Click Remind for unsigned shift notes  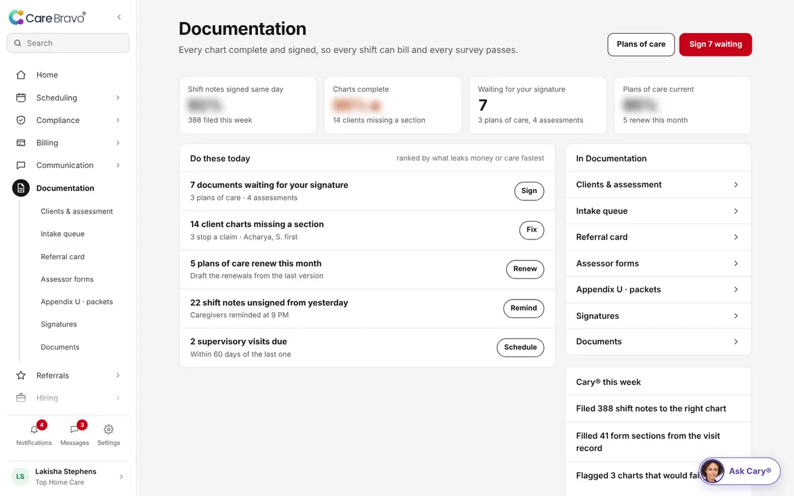click(x=524, y=308)
